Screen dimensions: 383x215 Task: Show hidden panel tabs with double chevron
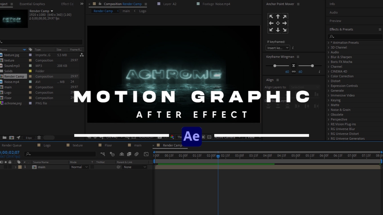pyautogui.click(x=82, y=4)
